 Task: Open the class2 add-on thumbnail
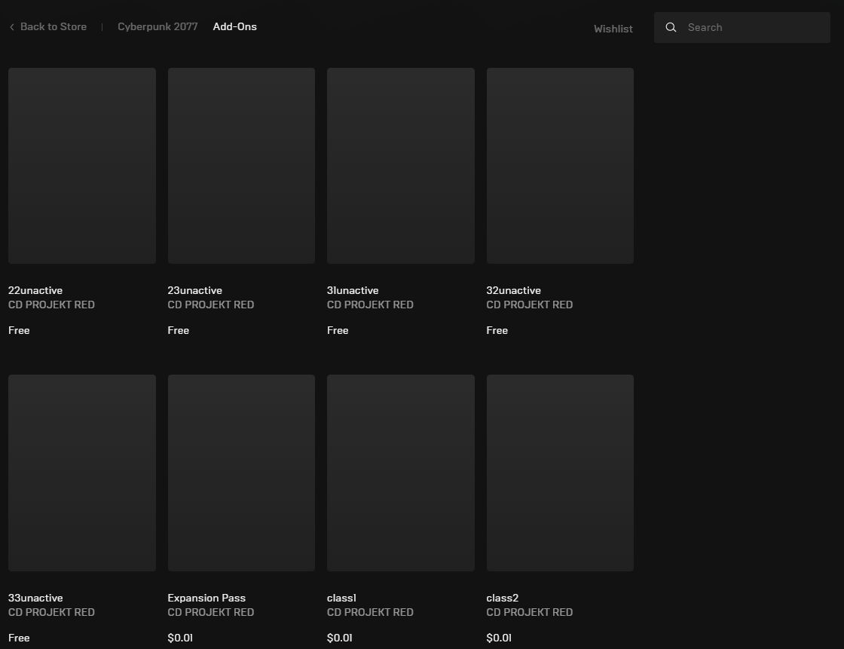(560, 473)
